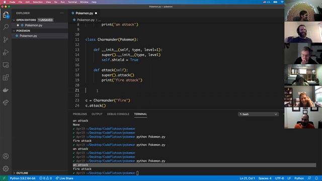Click the Pokemon.py breadcrumb item
Screen dimensions: 322x181
coord(86,20)
